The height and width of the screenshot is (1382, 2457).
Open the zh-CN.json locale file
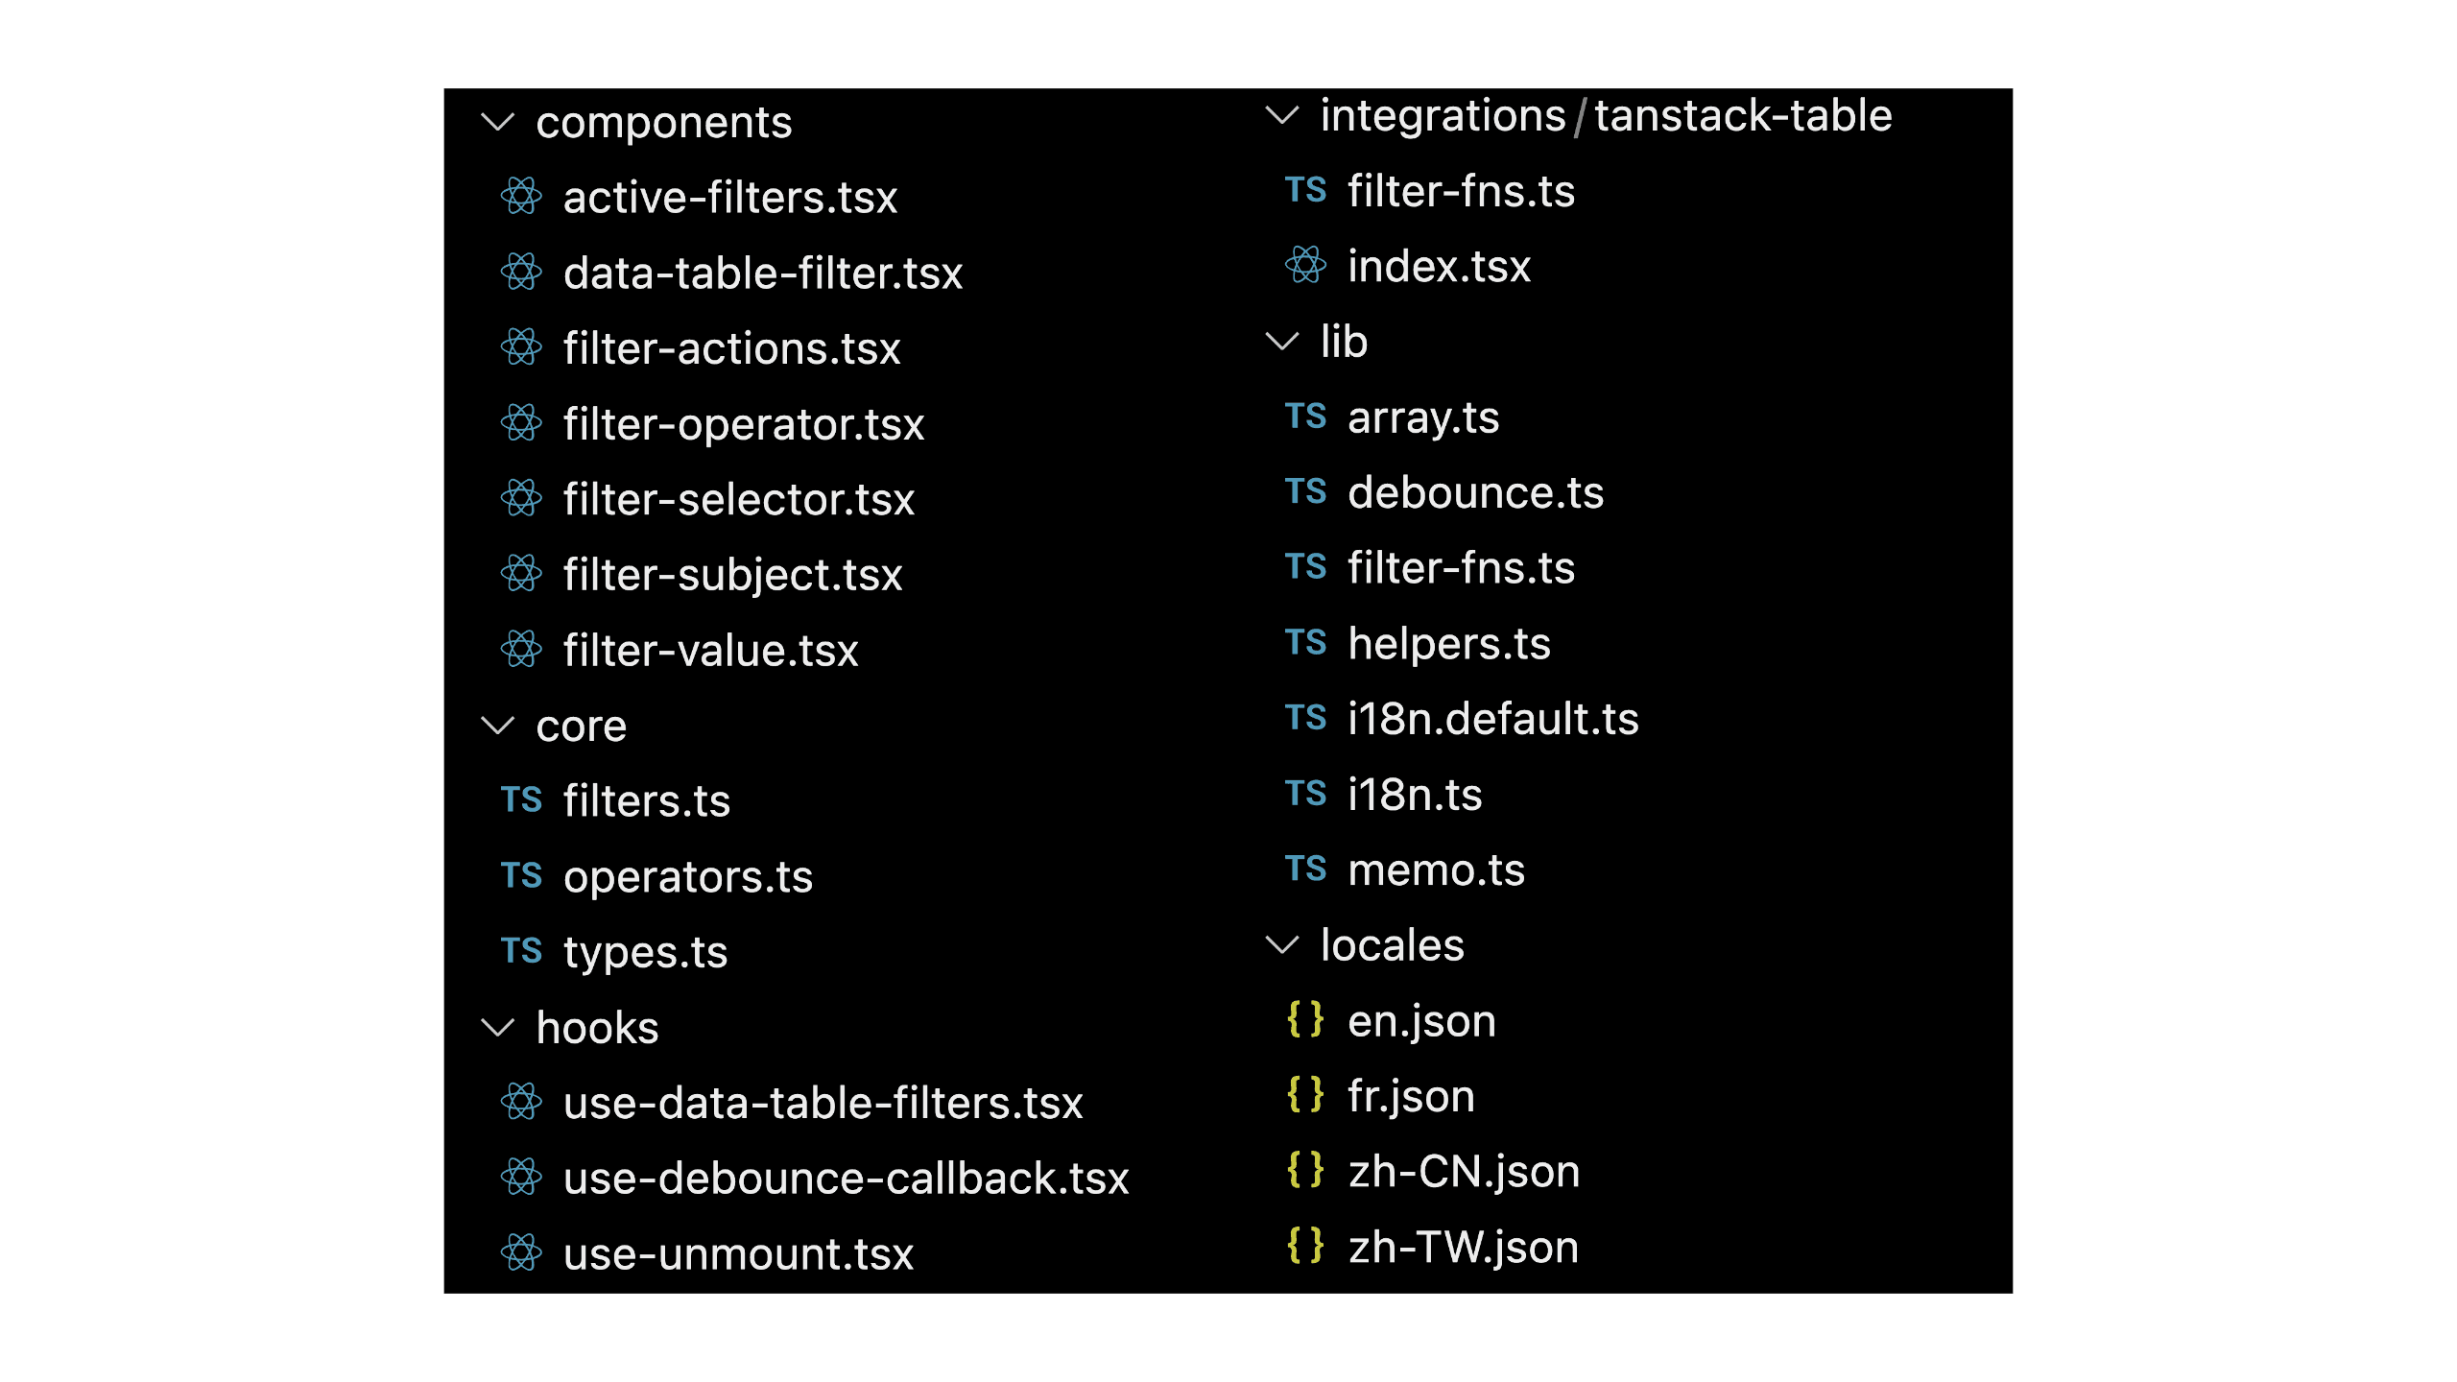click(x=1463, y=1171)
